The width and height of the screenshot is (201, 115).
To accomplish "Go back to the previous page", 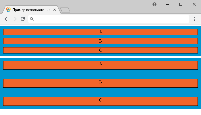I will (x=7, y=19).
